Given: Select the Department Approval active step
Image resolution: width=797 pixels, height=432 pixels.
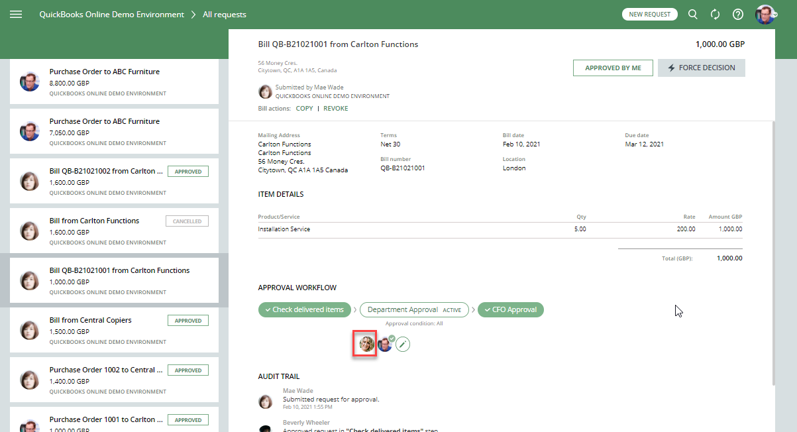Looking at the screenshot, I should click(414, 309).
